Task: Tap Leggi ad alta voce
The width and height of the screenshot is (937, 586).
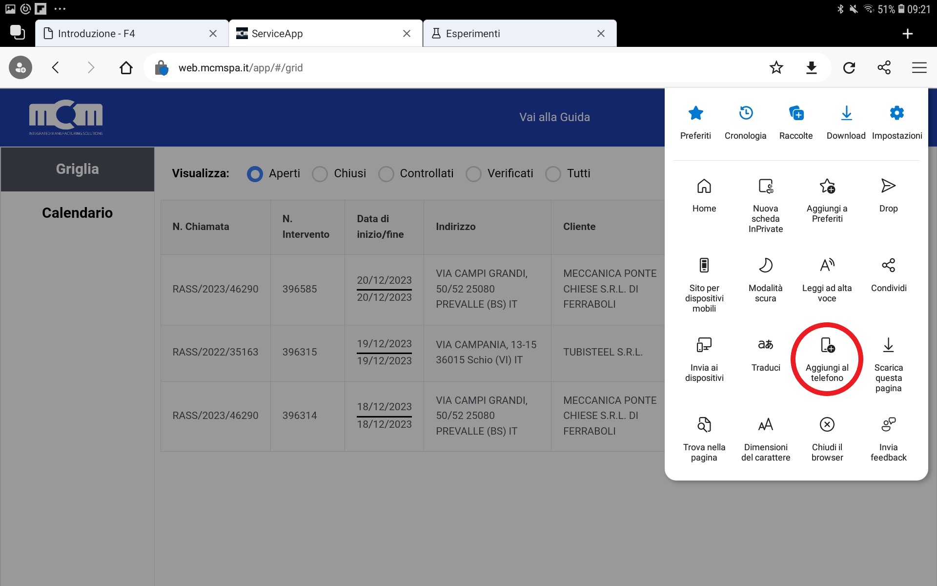Action: click(827, 278)
